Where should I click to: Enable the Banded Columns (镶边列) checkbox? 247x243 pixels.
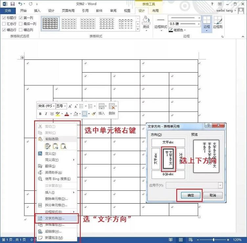[x=21, y=30]
